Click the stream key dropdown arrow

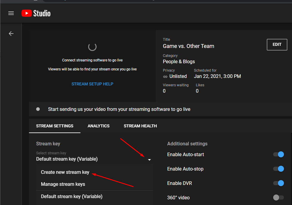[x=149, y=160]
